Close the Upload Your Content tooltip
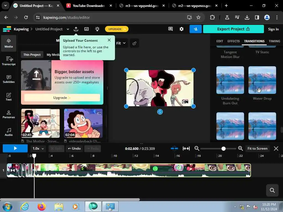Screen dimensions: 283x212 click(x=109, y=40)
